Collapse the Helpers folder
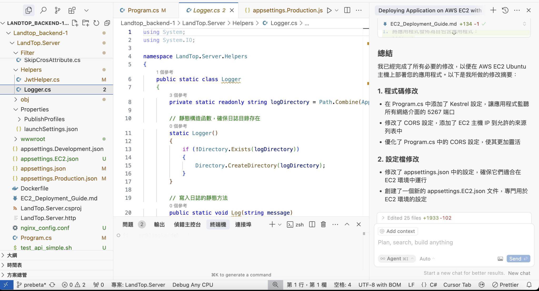539x291 pixels. [15, 70]
